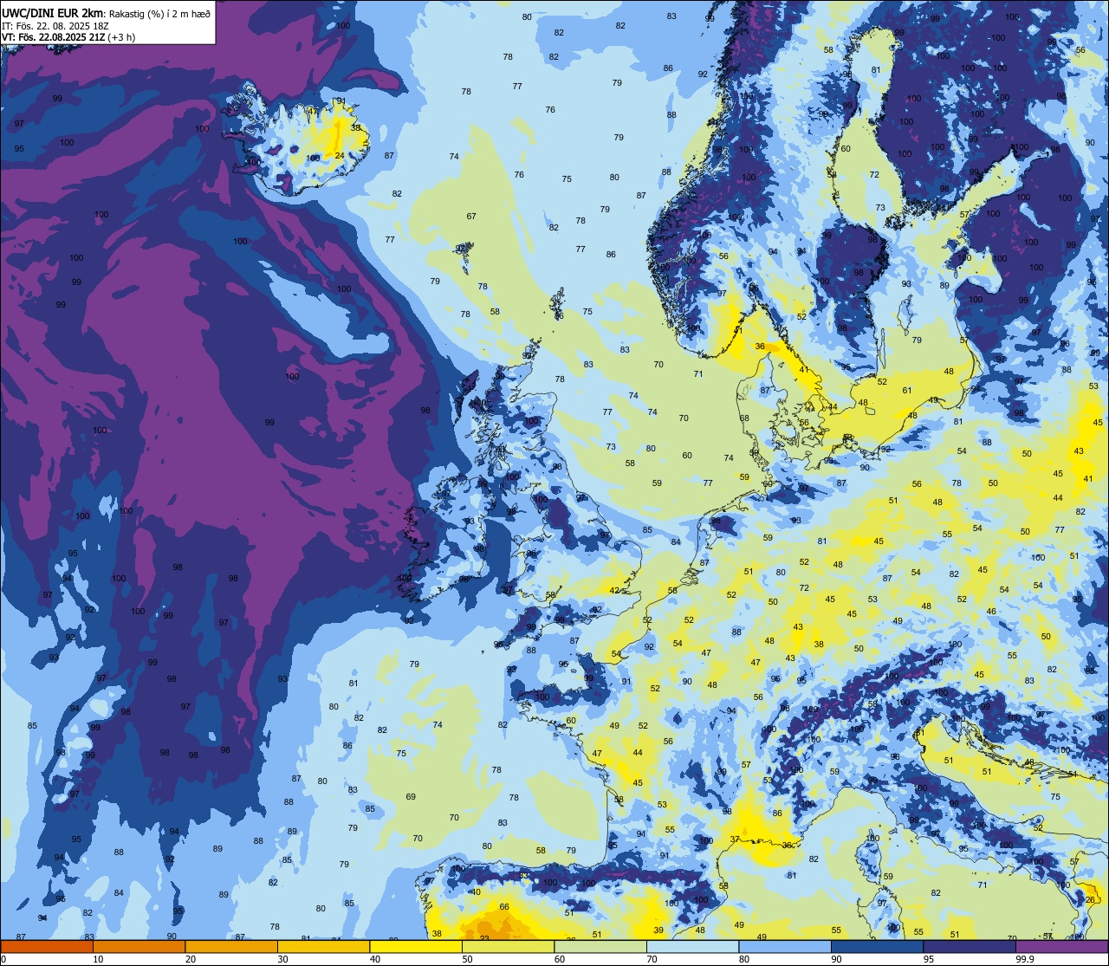
Task: Click the pale green 60–70 legend swatch
Action: click(600, 946)
